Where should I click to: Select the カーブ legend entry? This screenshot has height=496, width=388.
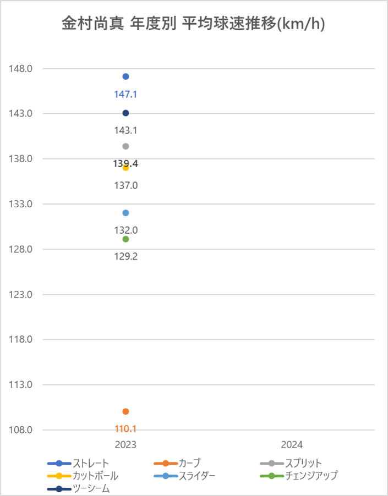[177, 464]
